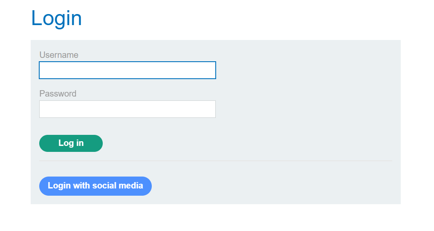This screenshot has width=434, height=231.
Task: Activate the empty Password entry box
Action: click(x=127, y=109)
